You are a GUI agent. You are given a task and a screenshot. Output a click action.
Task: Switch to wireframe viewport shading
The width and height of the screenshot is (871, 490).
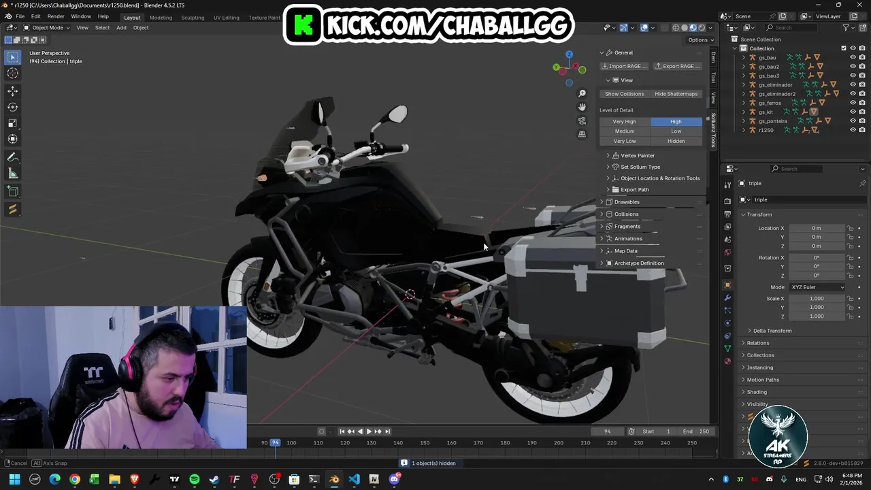[676, 28]
